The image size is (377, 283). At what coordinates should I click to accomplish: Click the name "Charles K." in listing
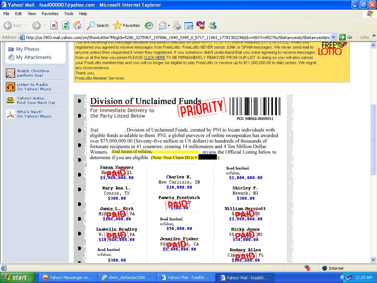pyautogui.click(x=179, y=177)
